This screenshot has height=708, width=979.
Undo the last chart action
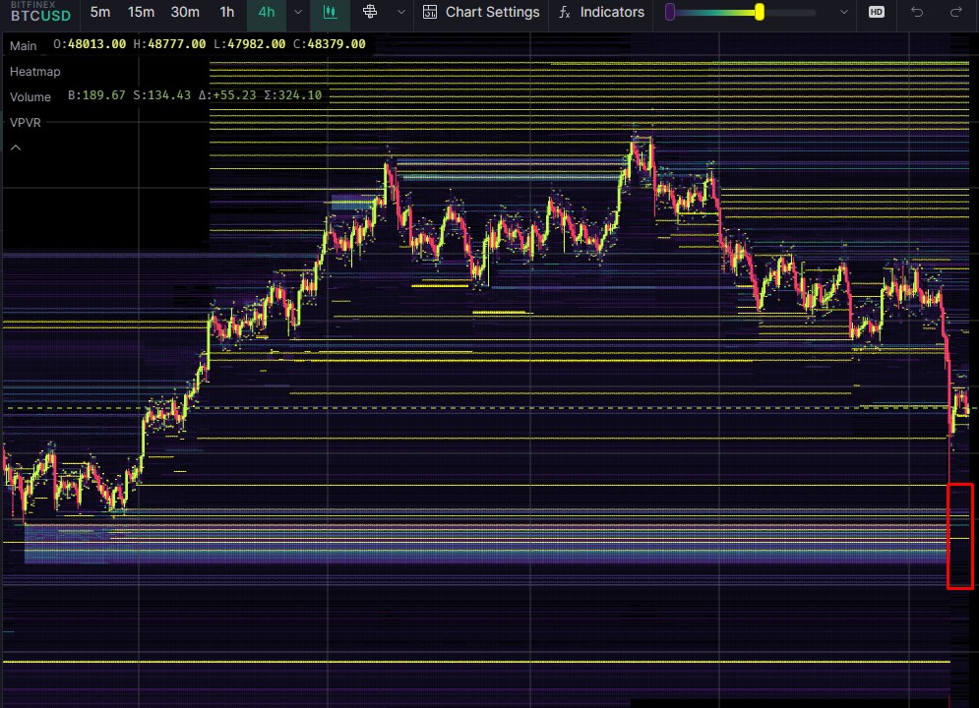point(917,12)
